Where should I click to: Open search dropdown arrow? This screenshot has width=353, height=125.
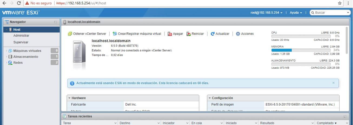(348, 13)
